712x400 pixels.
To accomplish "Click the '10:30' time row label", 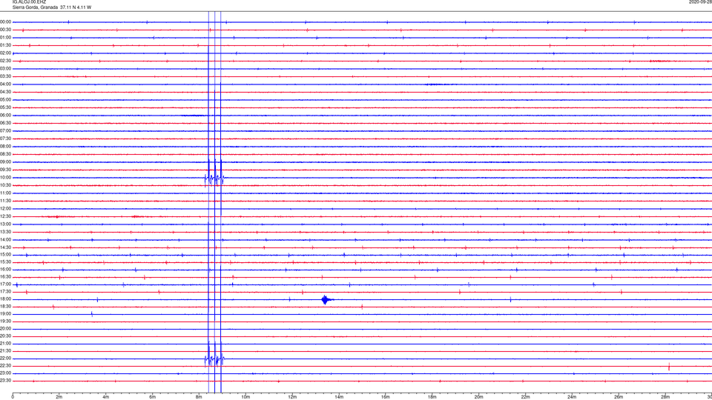I will [x=5, y=185].
